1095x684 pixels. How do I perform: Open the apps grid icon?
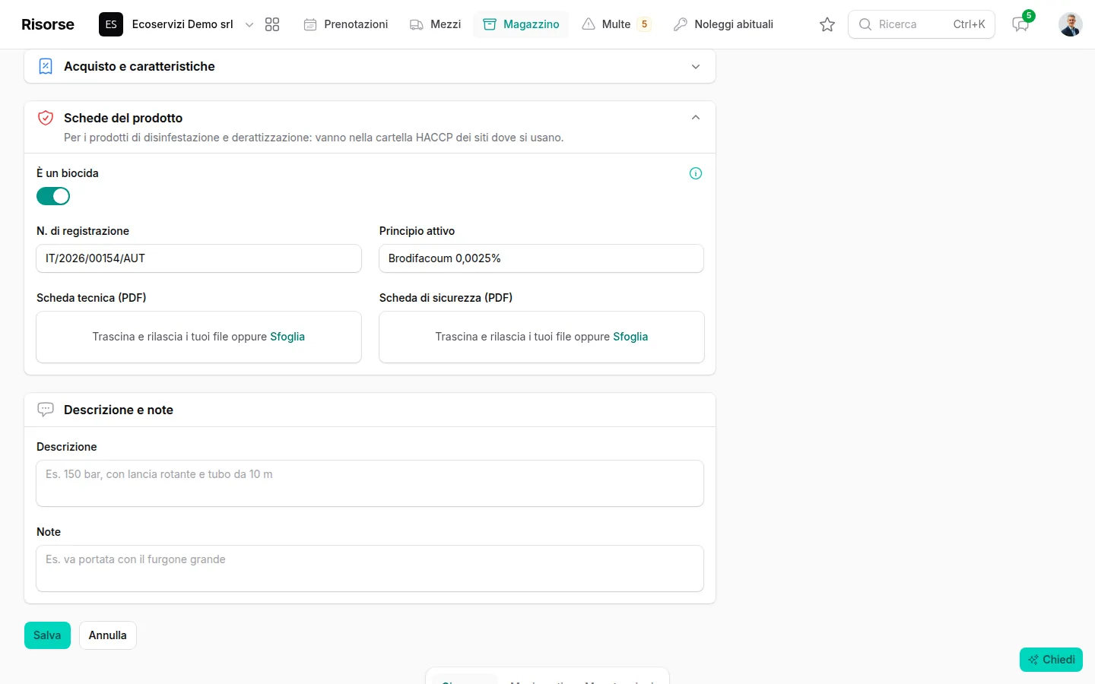click(x=272, y=24)
